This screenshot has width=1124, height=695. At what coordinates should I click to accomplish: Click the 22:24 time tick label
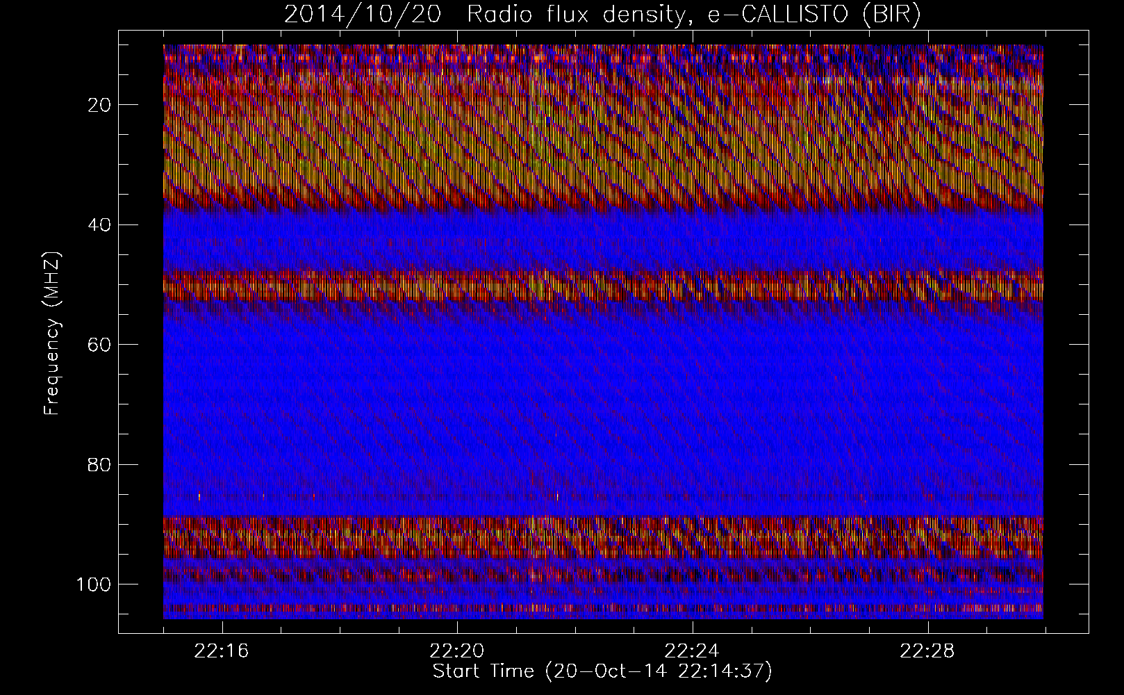[693, 652]
